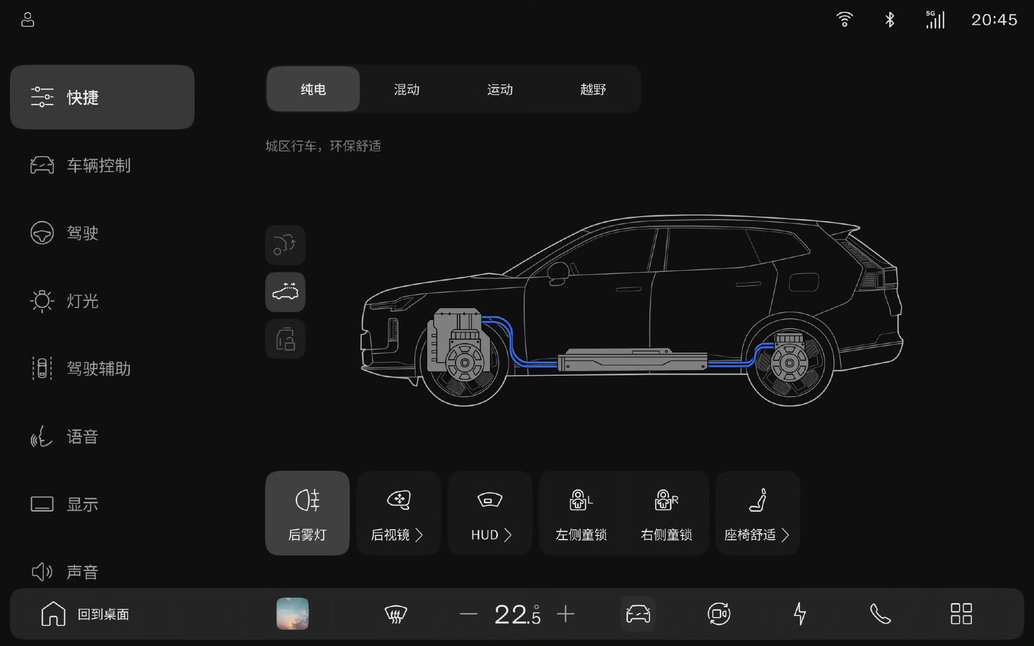Open the user profile icon
1034x646 pixels.
tap(27, 20)
